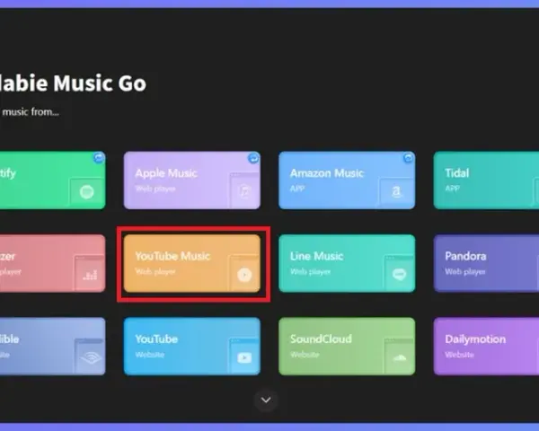Click the Apple Music note icon
539x431 pixels.
click(244, 191)
